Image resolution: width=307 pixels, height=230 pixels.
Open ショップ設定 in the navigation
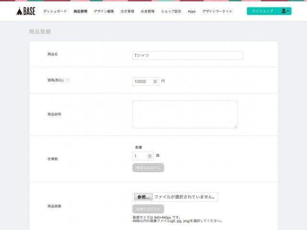pyautogui.click(x=171, y=11)
